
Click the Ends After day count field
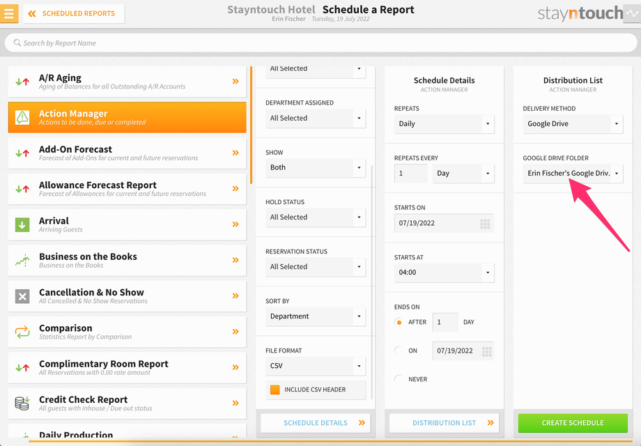[x=445, y=322]
